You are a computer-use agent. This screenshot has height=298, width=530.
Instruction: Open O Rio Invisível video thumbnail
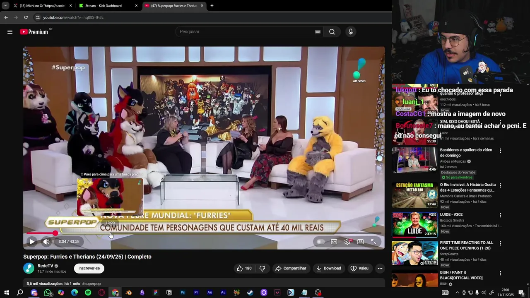pyautogui.click(x=414, y=195)
